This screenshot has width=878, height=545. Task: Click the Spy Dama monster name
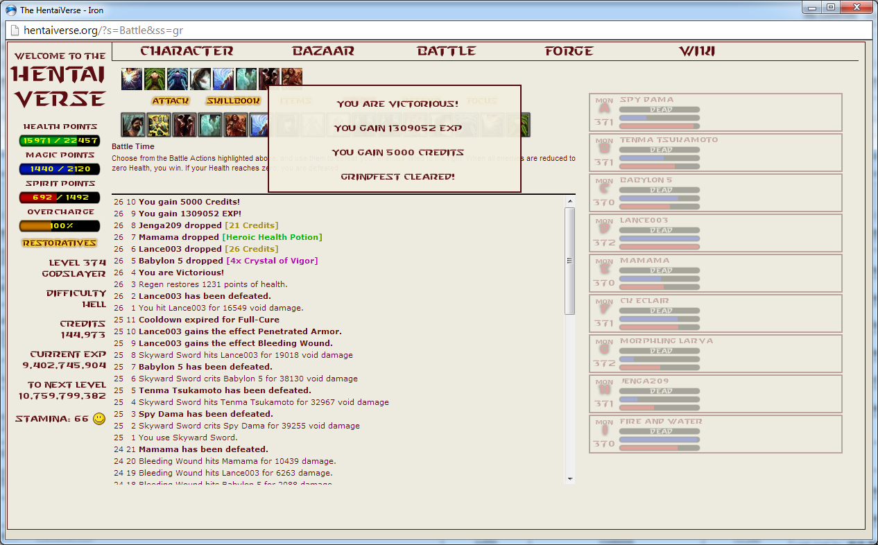point(646,100)
